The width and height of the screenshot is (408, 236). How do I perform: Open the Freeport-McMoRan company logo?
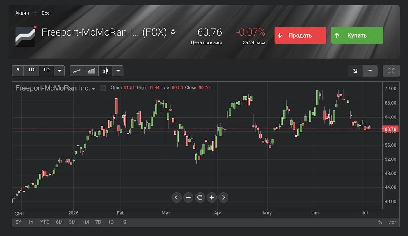tap(25, 37)
